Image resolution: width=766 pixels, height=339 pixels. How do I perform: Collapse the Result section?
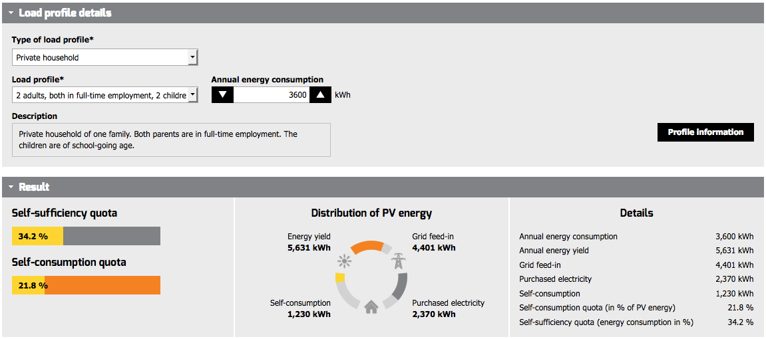[x=11, y=187]
